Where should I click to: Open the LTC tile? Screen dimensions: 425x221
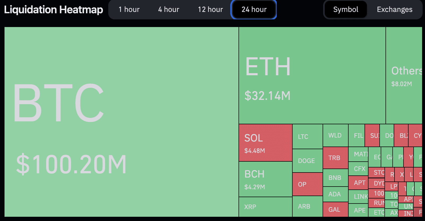[307, 136]
